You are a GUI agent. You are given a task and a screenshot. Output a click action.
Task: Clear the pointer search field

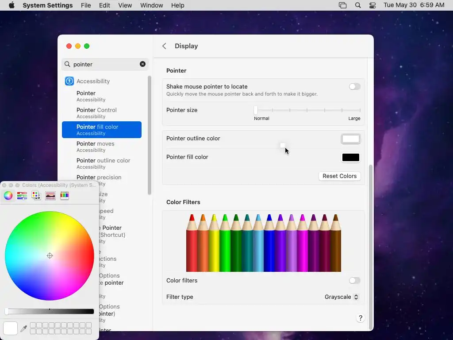coord(143,64)
